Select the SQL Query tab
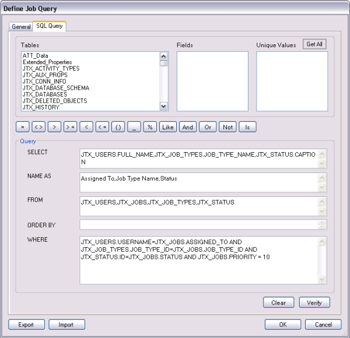This screenshot has height=338, width=350. pyautogui.click(x=50, y=26)
